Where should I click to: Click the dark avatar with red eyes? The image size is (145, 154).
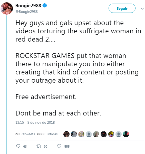(104, 134)
